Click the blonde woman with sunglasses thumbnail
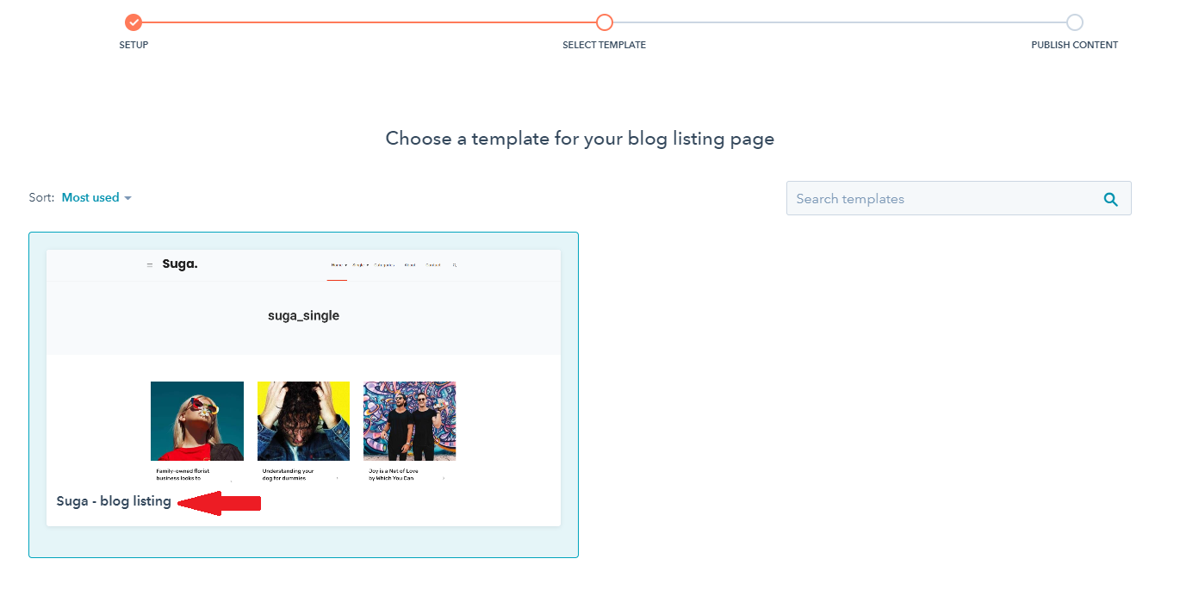 click(x=197, y=421)
